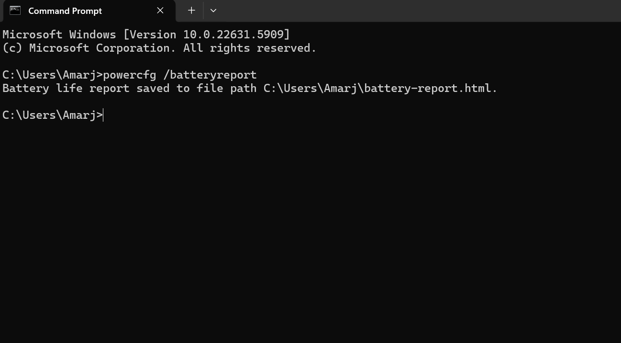Open a new terminal tab with the plus icon

(191, 10)
